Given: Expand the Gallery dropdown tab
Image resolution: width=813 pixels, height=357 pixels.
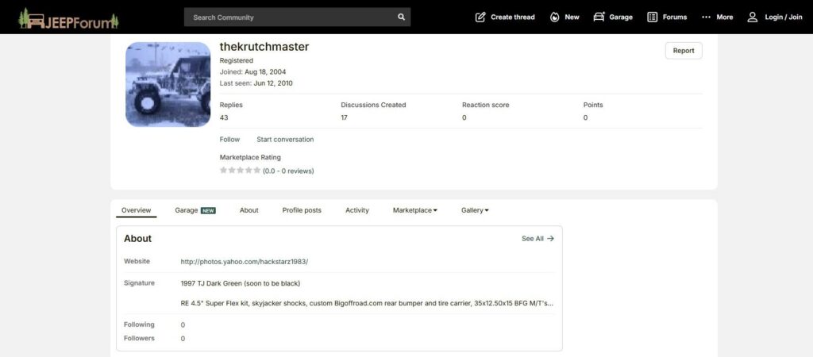Looking at the screenshot, I should pyautogui.click(x=475, y=210).
